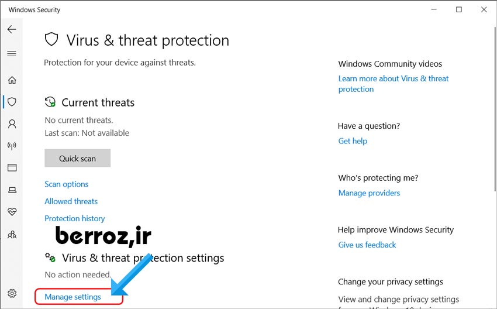This screenshot has width=497, height=309.
Task: Open the Settings gear icon
Action: (x=12, y=293)
